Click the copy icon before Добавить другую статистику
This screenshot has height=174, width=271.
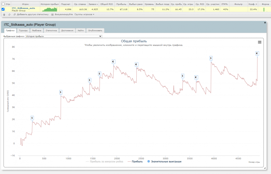click(15, 15)
